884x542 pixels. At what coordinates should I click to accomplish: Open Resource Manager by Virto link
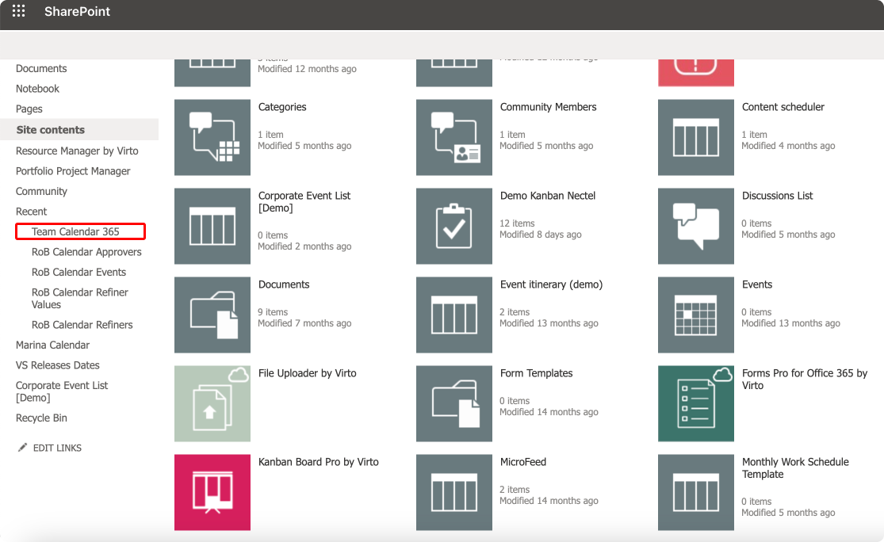77,151
